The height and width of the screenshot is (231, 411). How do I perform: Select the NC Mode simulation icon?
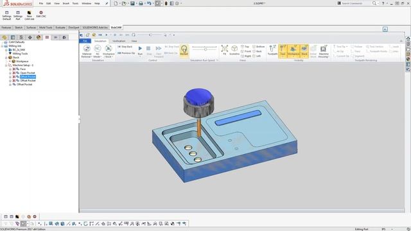coord(97,51)
